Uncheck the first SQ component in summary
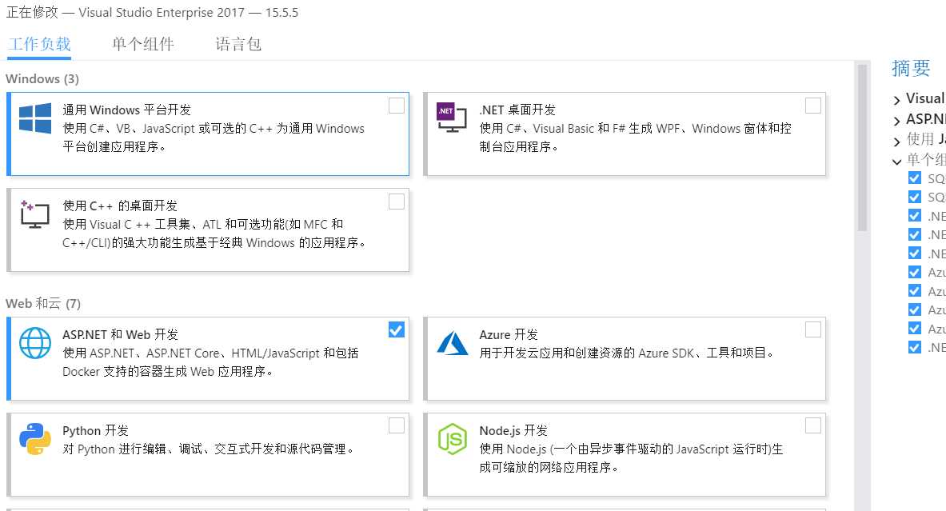This screenshot has height=511, width=946. click(915, 178)
